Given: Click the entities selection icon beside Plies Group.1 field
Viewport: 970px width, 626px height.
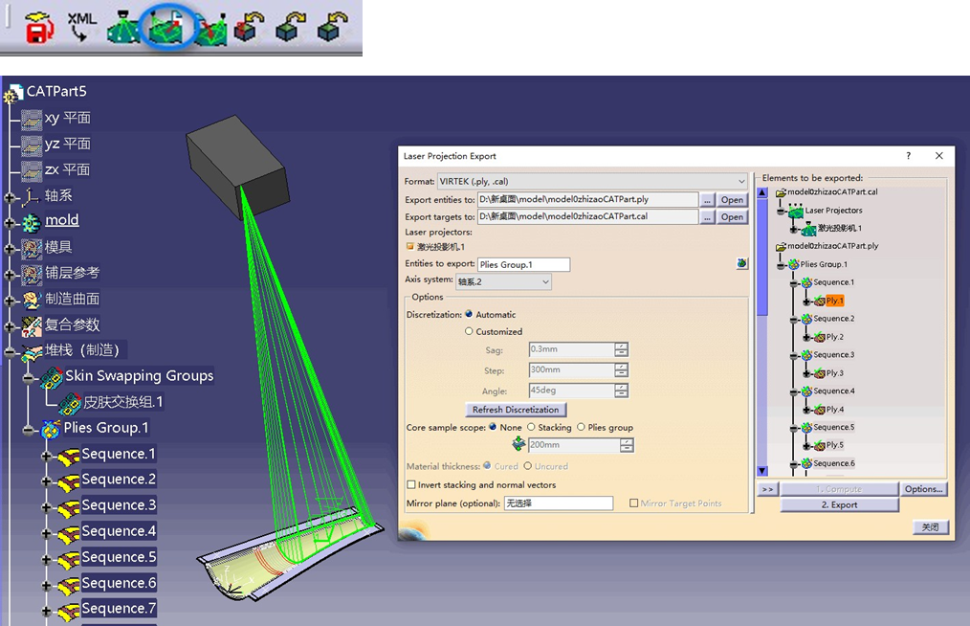Looking at the screenshot, I should [x=741, y=264].
